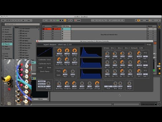Toggle the Gate override button
The width and height of the screenshot is (162, 122).
point(58,75)
